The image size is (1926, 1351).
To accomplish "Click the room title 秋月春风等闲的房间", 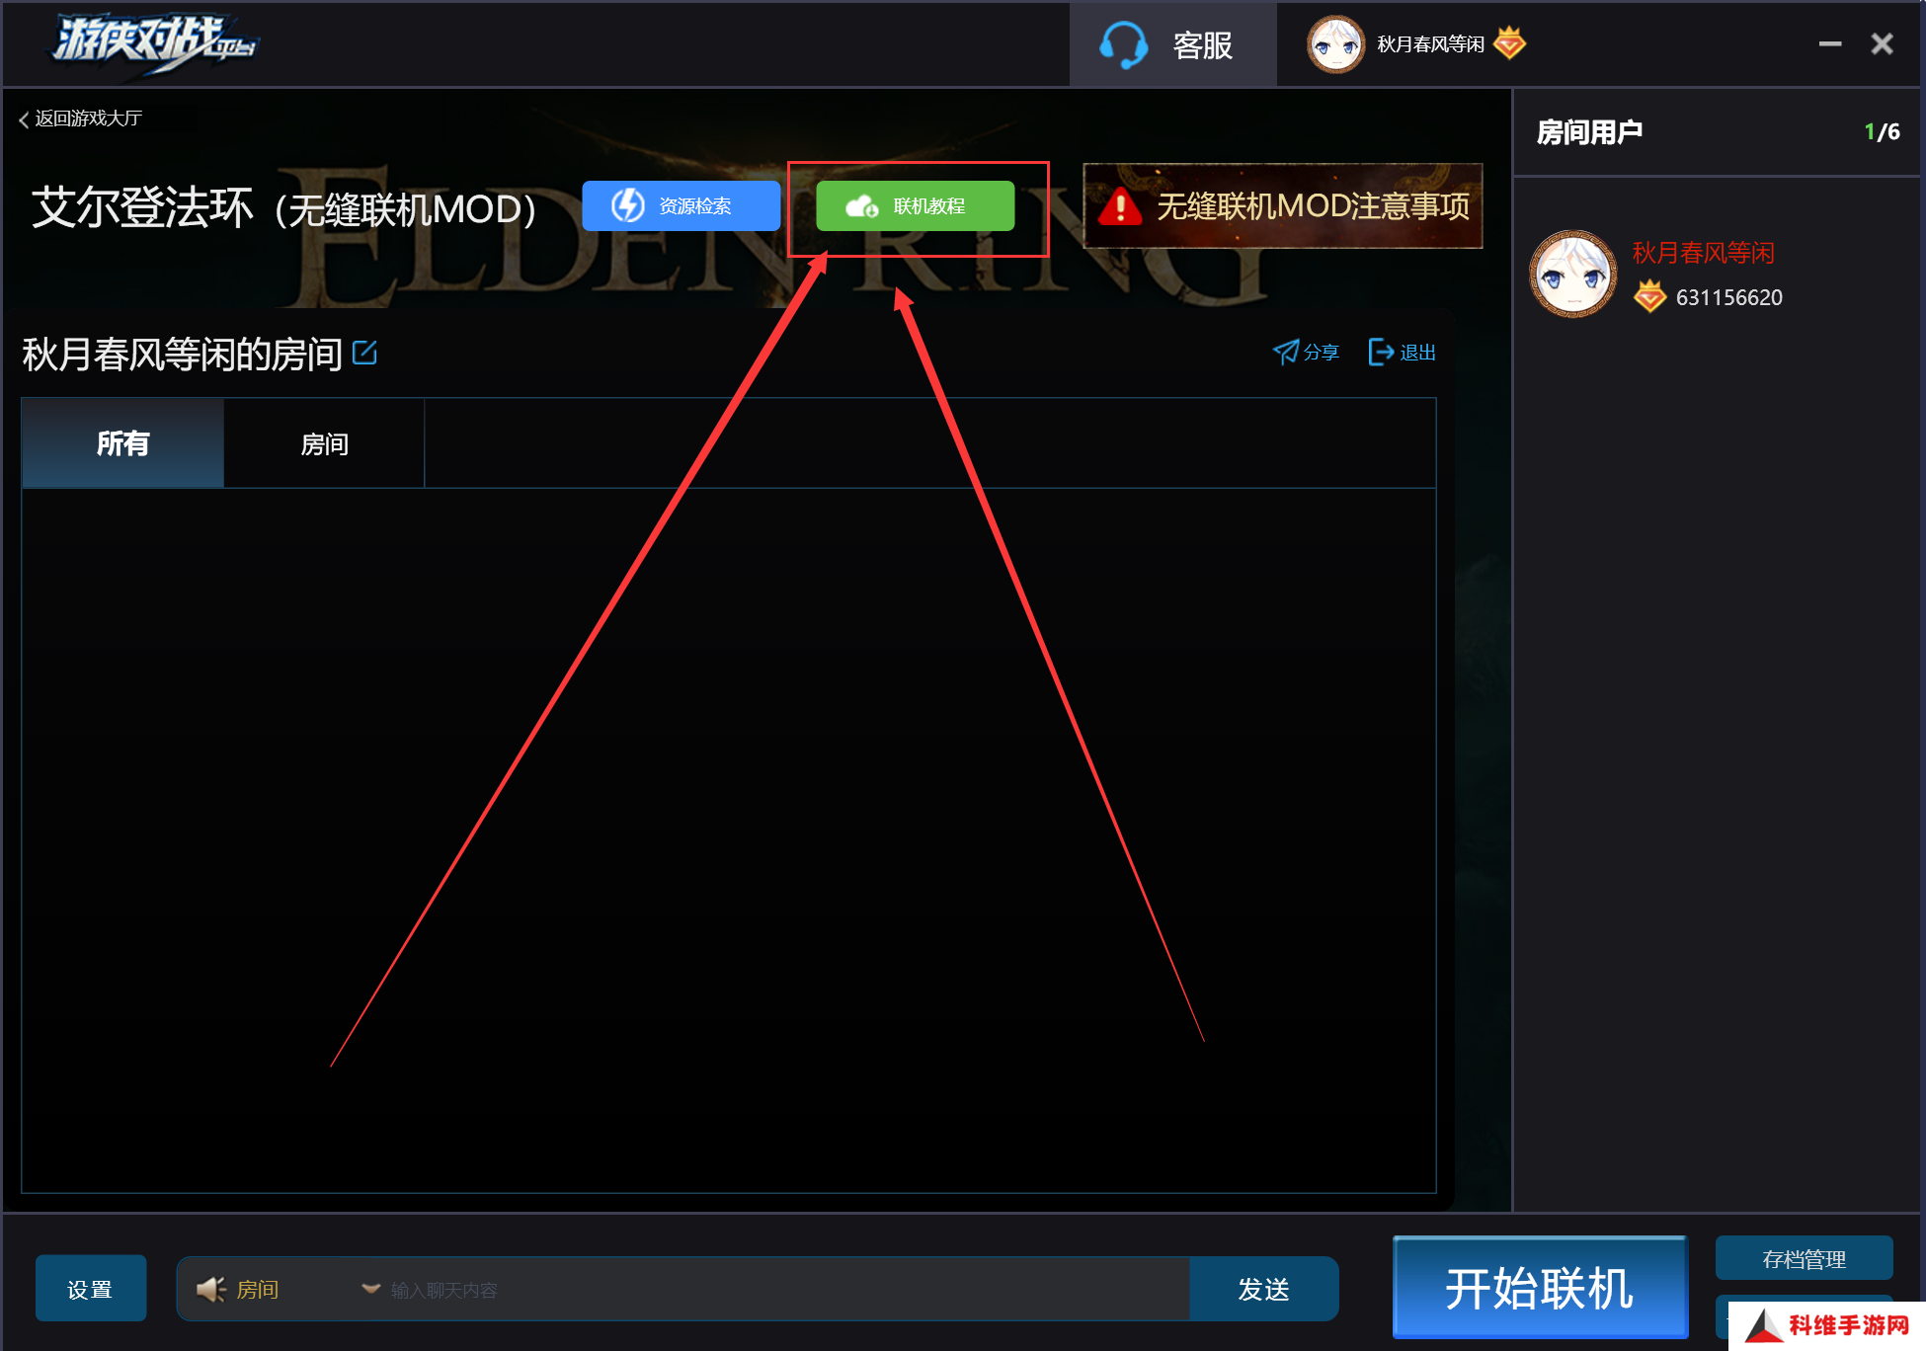I will coord(183,355).
